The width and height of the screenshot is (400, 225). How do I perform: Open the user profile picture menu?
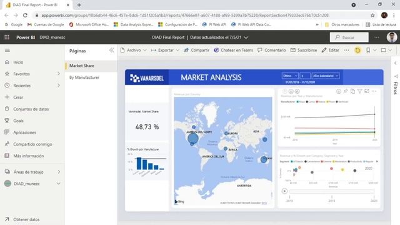(x=392, y=37)
